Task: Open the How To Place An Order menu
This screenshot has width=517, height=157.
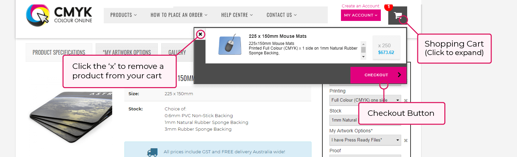Action: [x=179, y=15]
